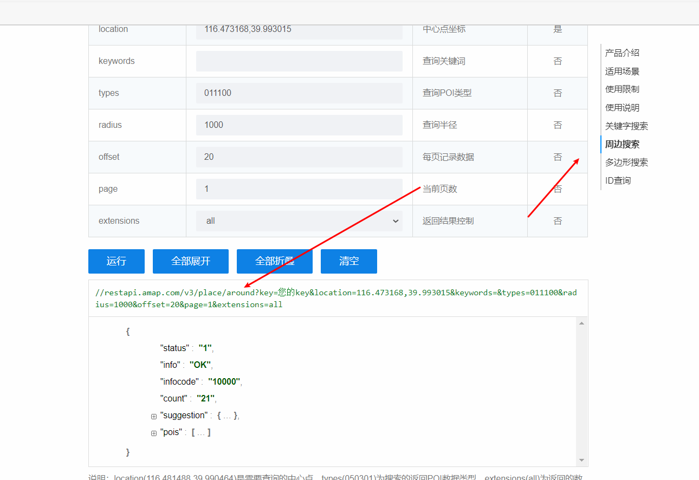Screen dimensions: 699x480
Task: Click the page parameter name cell
Action: click(x=137, y=189)
